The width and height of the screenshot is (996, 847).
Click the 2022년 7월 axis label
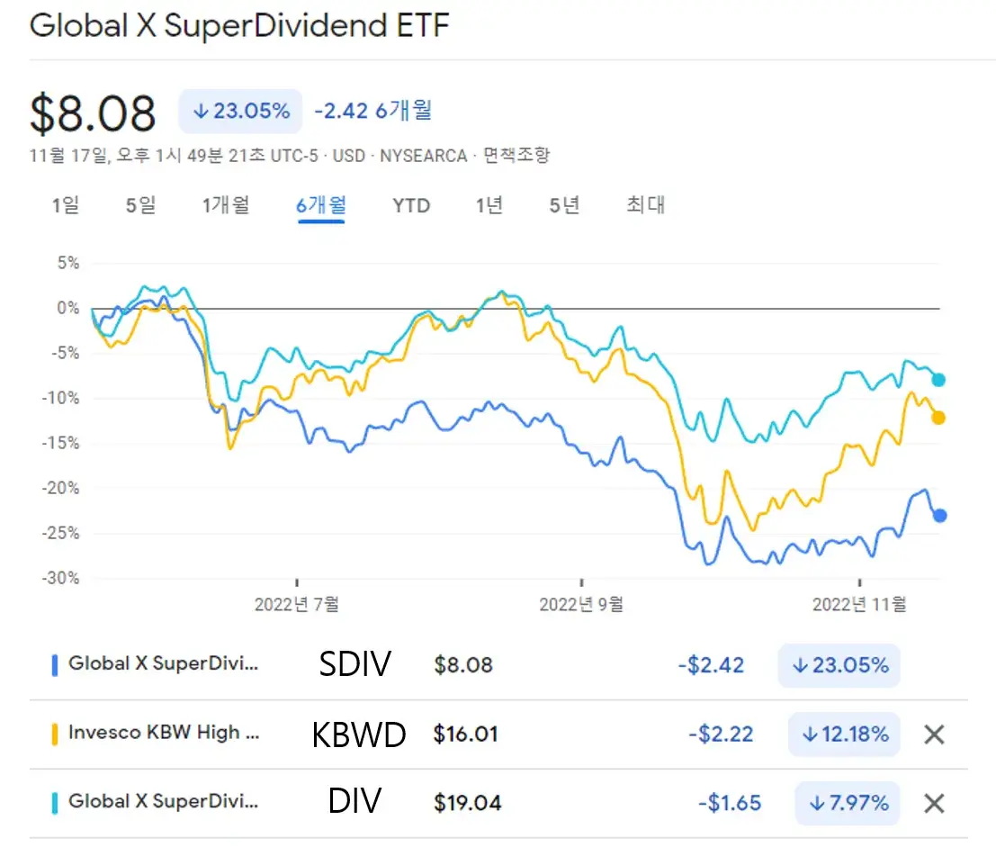point(297,604)
